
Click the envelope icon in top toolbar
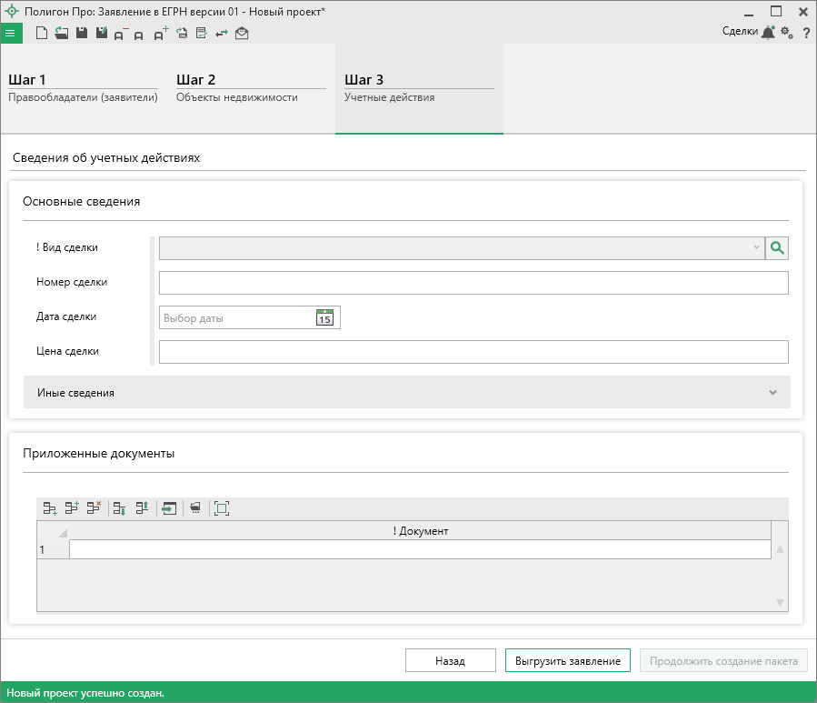tap(242, 34)
